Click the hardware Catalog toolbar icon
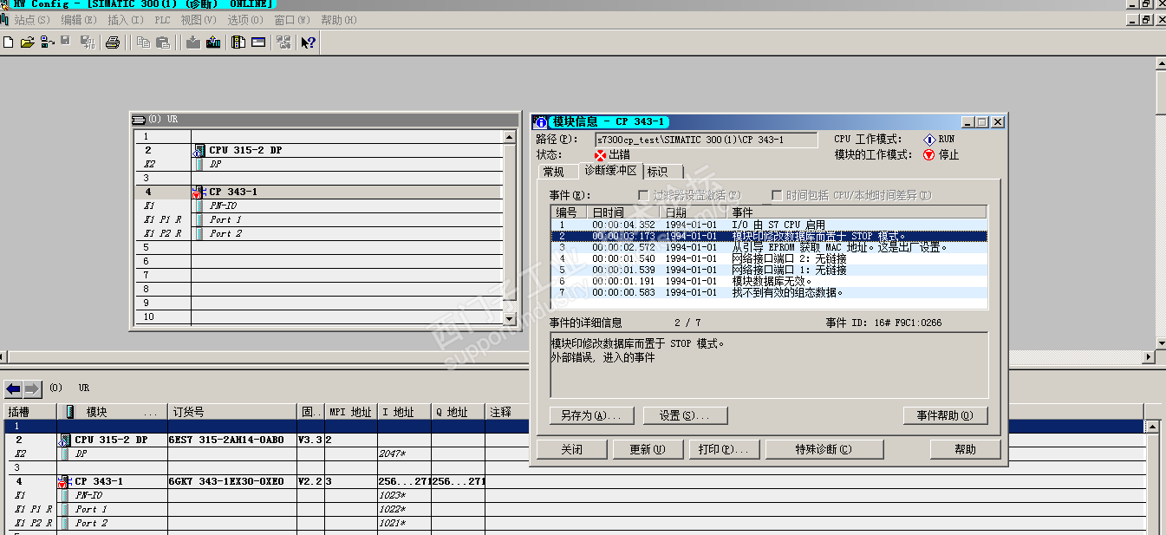 point(239,42)
